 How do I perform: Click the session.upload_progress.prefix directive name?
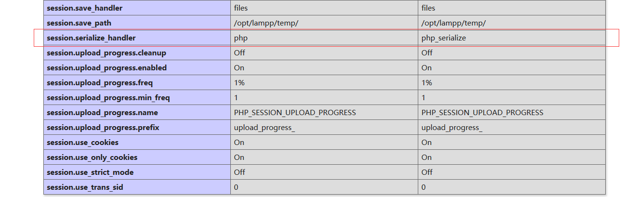click(103, 127)
